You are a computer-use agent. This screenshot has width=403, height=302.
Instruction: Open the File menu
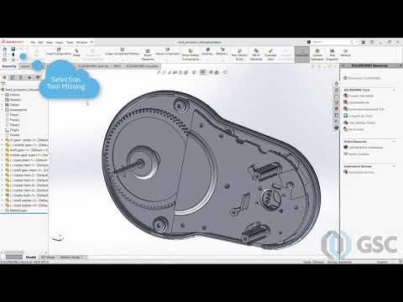[33, 42]
